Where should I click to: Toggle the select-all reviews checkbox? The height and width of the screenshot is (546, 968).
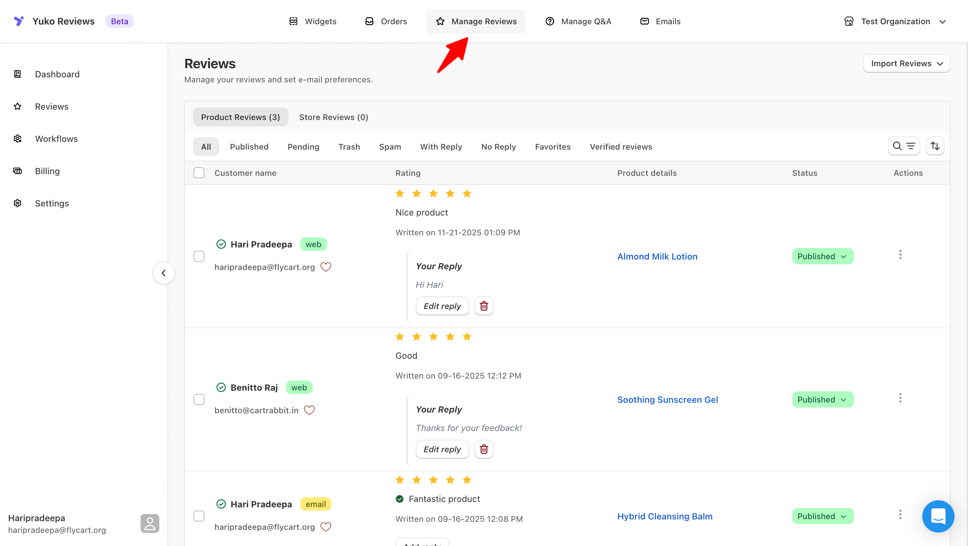tap(199, 173)
